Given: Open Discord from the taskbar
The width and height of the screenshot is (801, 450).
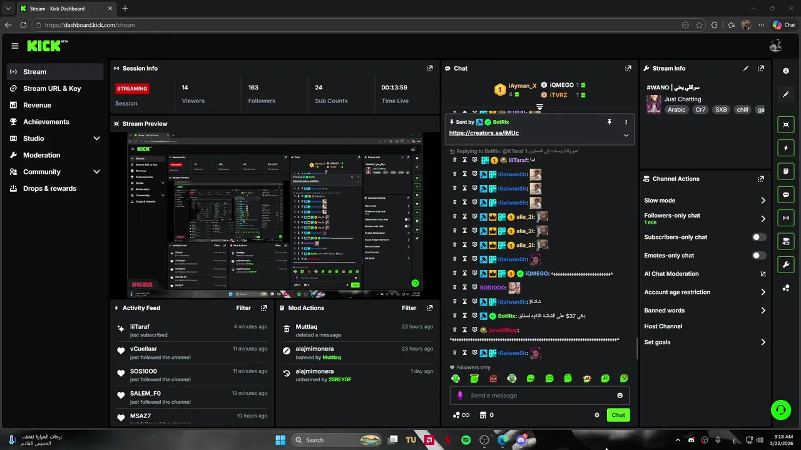Looking at the screenshot, I should 521,440.
